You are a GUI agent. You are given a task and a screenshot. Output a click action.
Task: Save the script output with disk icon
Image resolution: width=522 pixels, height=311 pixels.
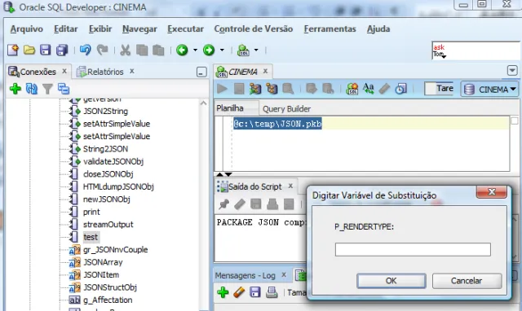pos(255,204)
